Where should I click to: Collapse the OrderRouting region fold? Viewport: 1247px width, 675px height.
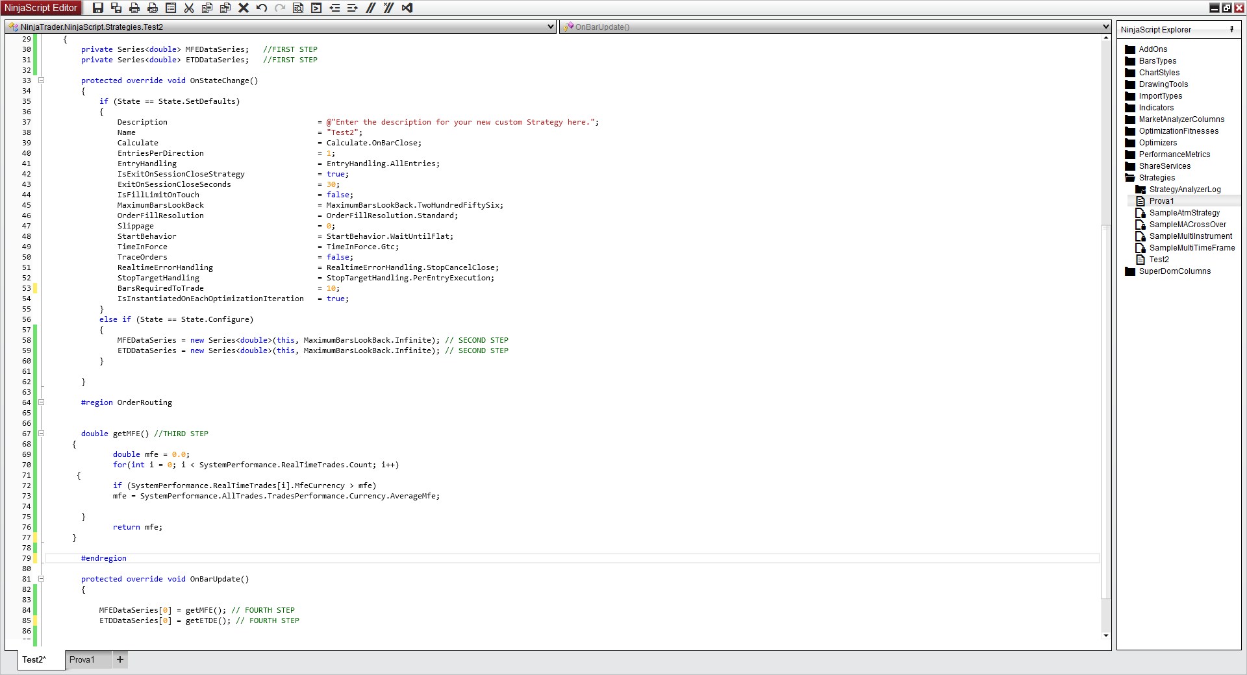point(41,402)
